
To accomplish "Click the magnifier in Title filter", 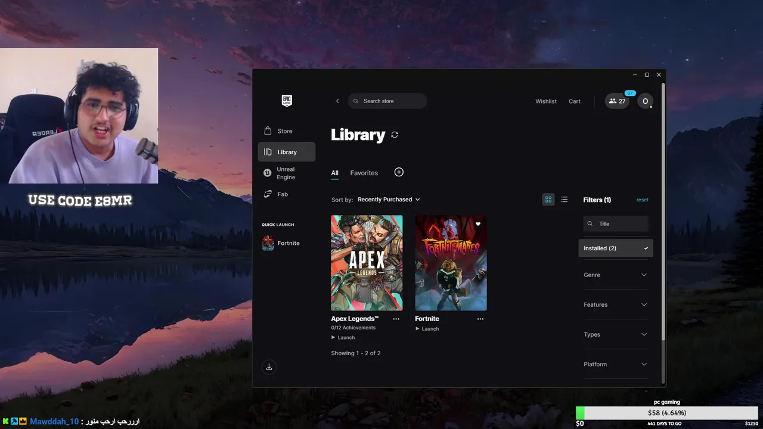I will click(x=590, y=224).
